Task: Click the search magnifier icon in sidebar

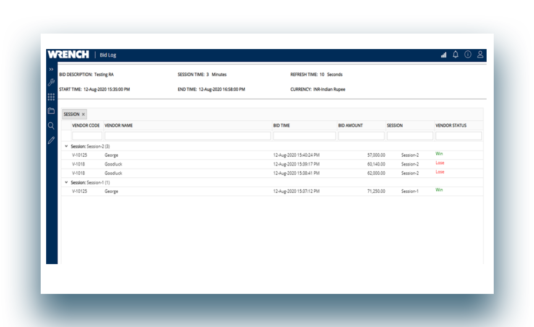Action: click(51, 126)
